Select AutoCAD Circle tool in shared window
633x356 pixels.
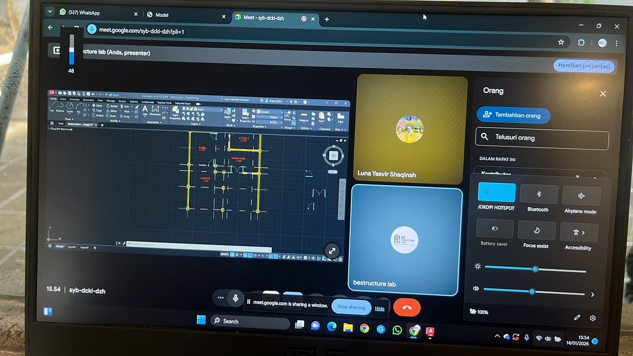coord(70,108)
